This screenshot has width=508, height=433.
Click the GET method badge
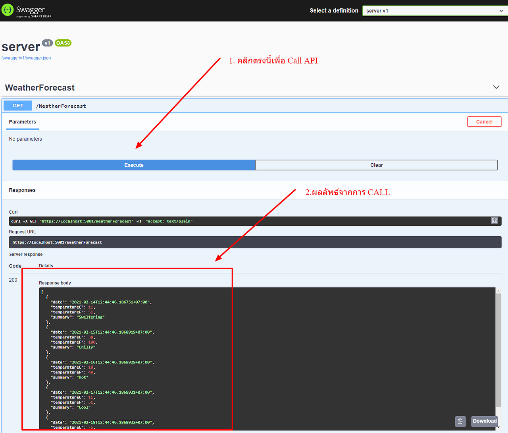(17, 105)
